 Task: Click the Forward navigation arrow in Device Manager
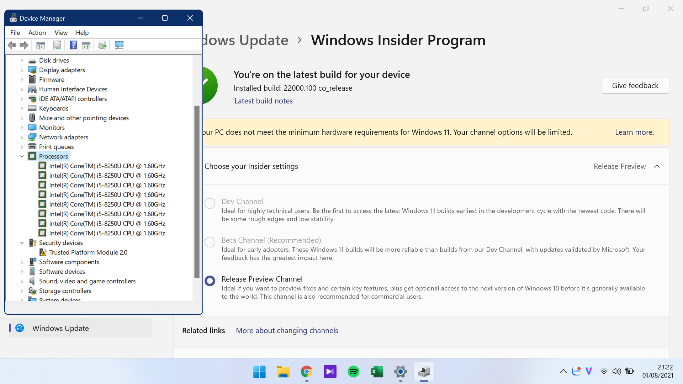[24, 45]
